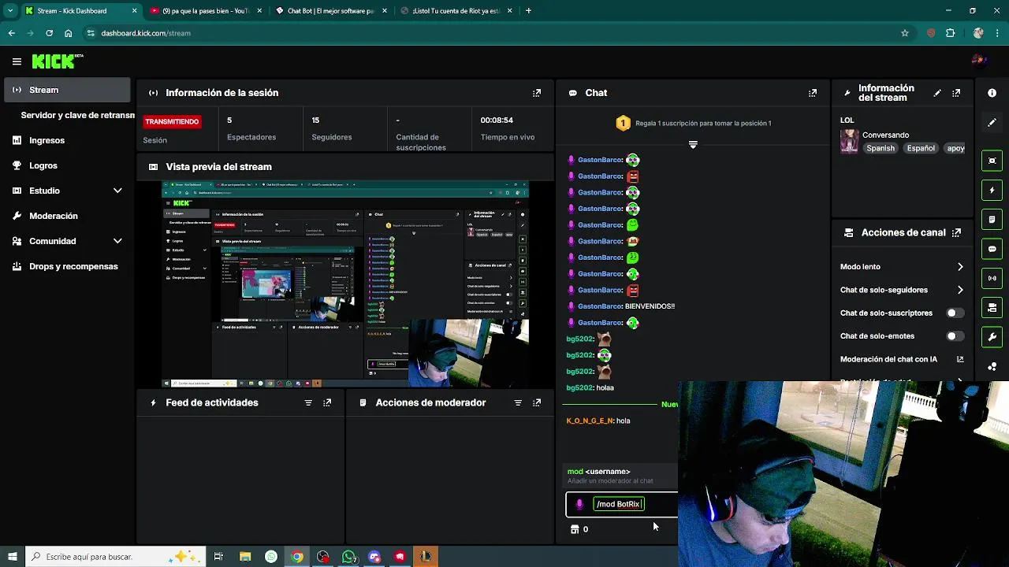The height and width of the screenshot is (567, 1009).
Task: Open Acciones de moderador filter settings
Action: pyautogui.click(x=518, y=402)
